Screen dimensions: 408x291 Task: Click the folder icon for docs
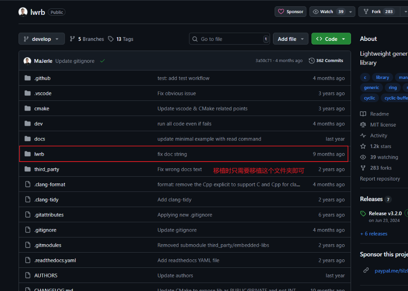click(27, 139)
